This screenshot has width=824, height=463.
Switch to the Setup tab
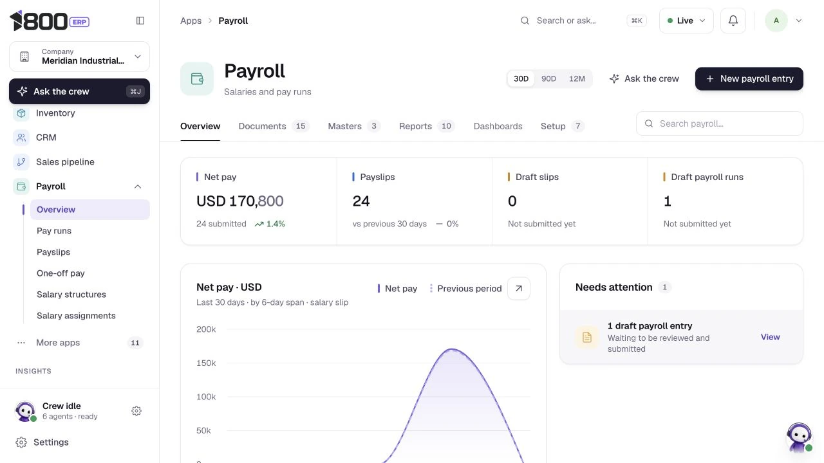pos(563,126)
